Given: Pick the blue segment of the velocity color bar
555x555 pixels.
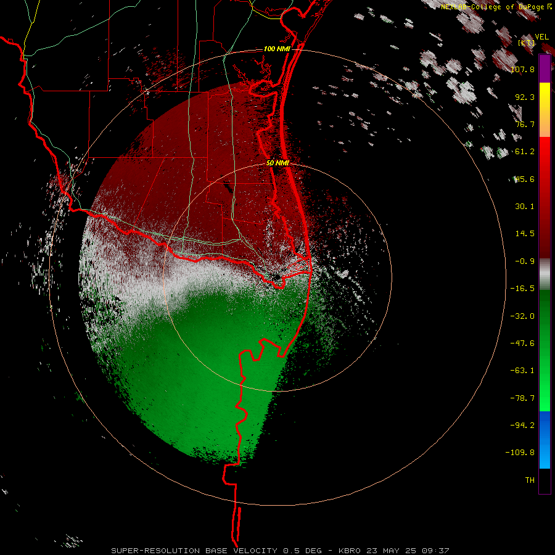Looking at the screenshot, I should pyautogui.click(x=545, y=440).
